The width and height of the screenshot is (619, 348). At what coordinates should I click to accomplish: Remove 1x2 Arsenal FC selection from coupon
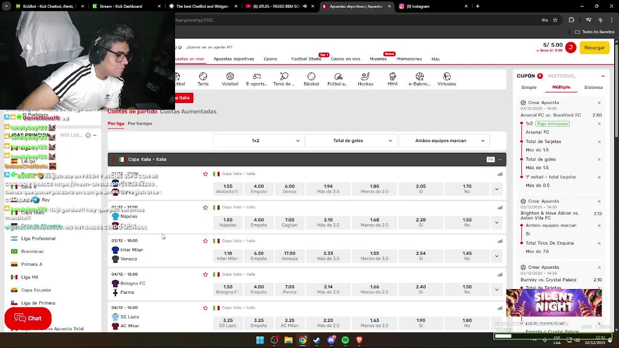[599, 124]
